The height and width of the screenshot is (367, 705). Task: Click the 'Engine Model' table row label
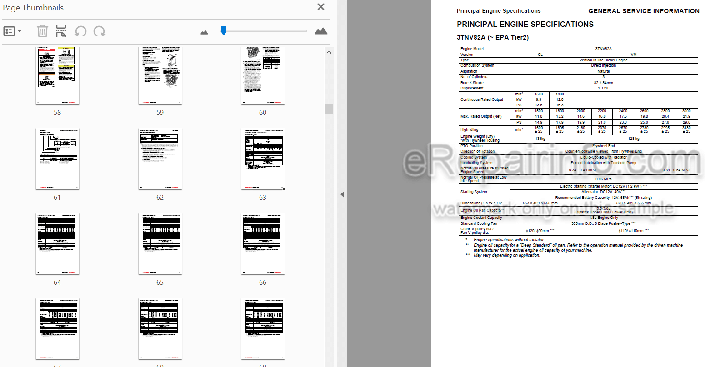[x=472, y=49]
